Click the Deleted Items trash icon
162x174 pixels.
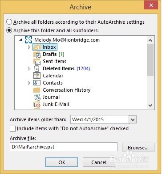pos(36,68)
